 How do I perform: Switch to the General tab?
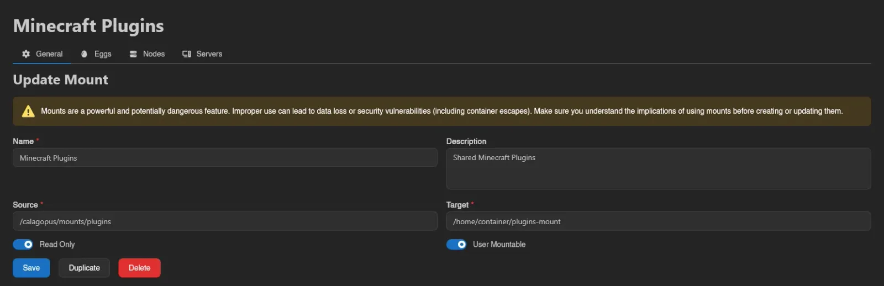pos(42,54)
